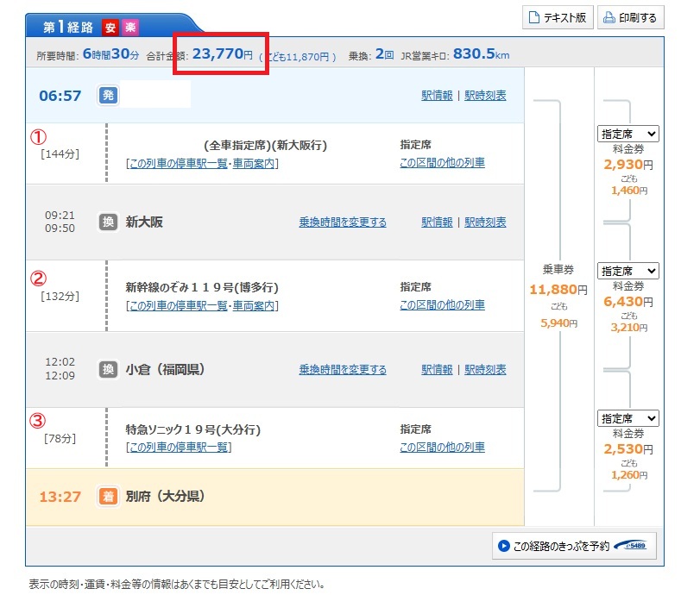Image resolution: width=681 pixels, height=595 pixels.
Task: Click the station name 新大阪
Action: [x=144, y=222]
